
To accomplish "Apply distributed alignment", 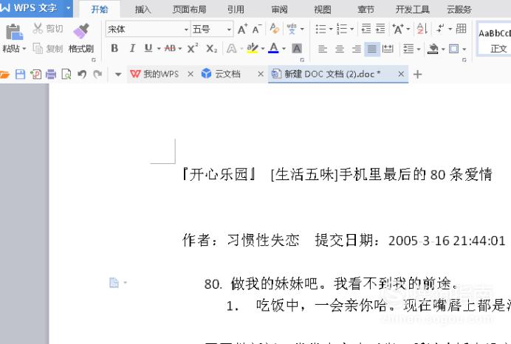I will coord(388,49).
